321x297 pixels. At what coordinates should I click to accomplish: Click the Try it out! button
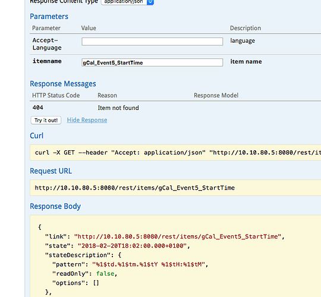coord(46,120)
